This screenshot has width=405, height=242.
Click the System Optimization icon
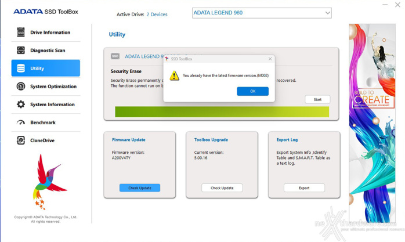tap(21, 86)
